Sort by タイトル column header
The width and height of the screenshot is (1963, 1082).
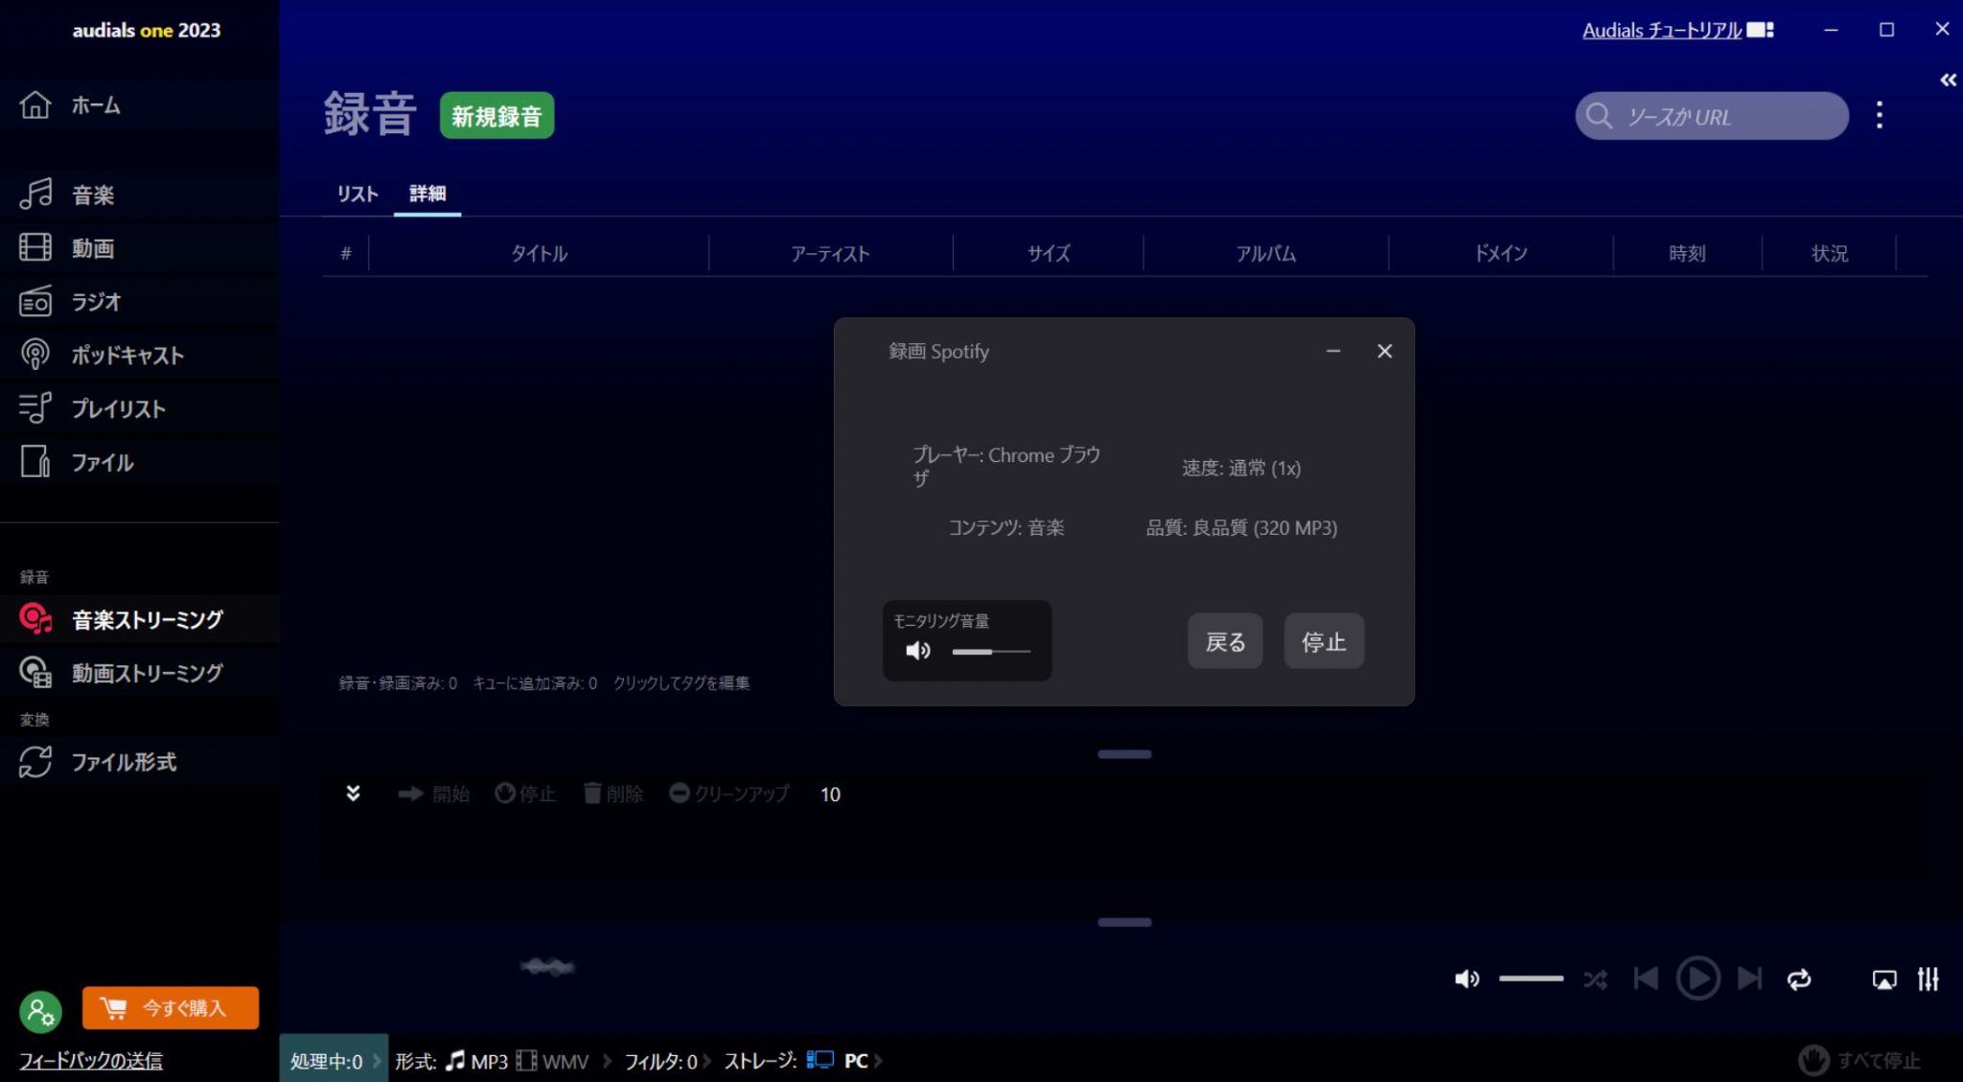539,253
